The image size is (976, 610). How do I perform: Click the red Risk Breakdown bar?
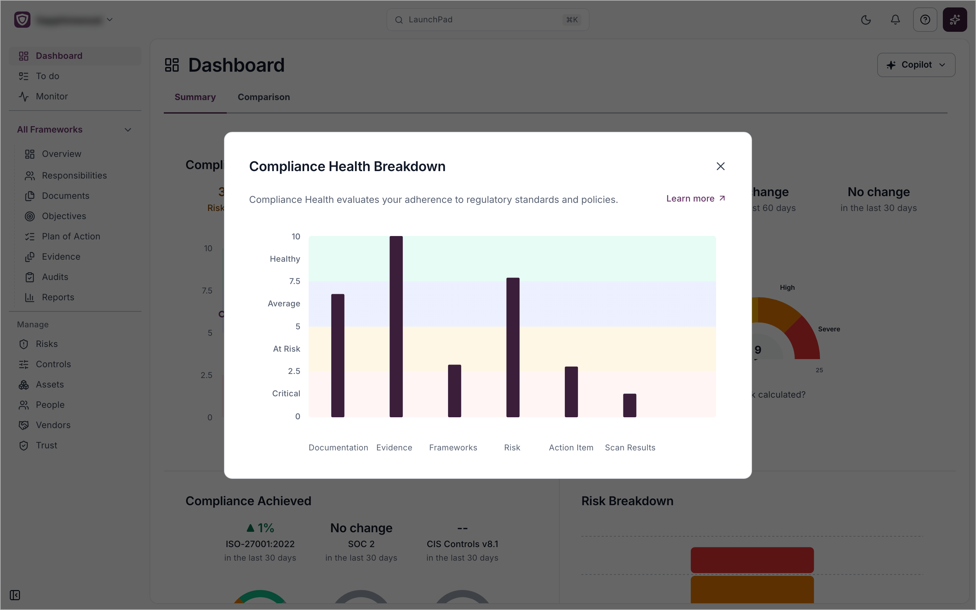(752, 560)
